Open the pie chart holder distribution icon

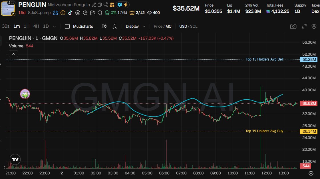point(85,13)
